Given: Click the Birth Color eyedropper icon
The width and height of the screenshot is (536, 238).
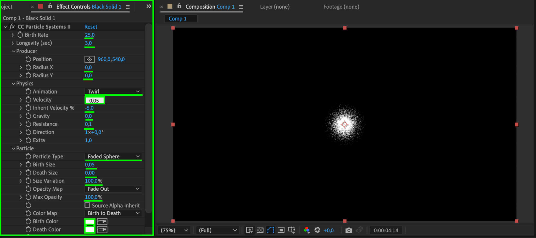Looking at the screenshot, I should point(102,222).
